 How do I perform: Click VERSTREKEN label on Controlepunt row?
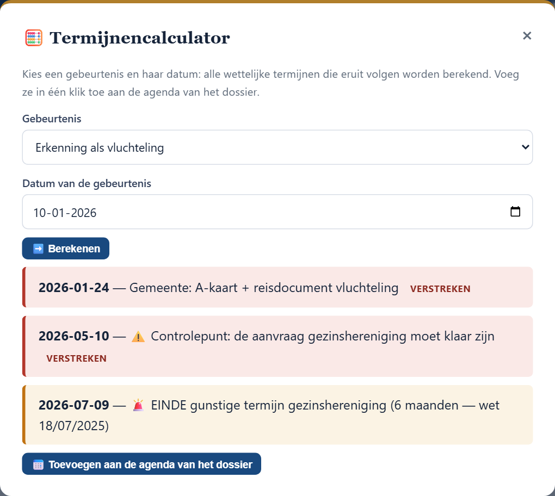tap(77, 358)
